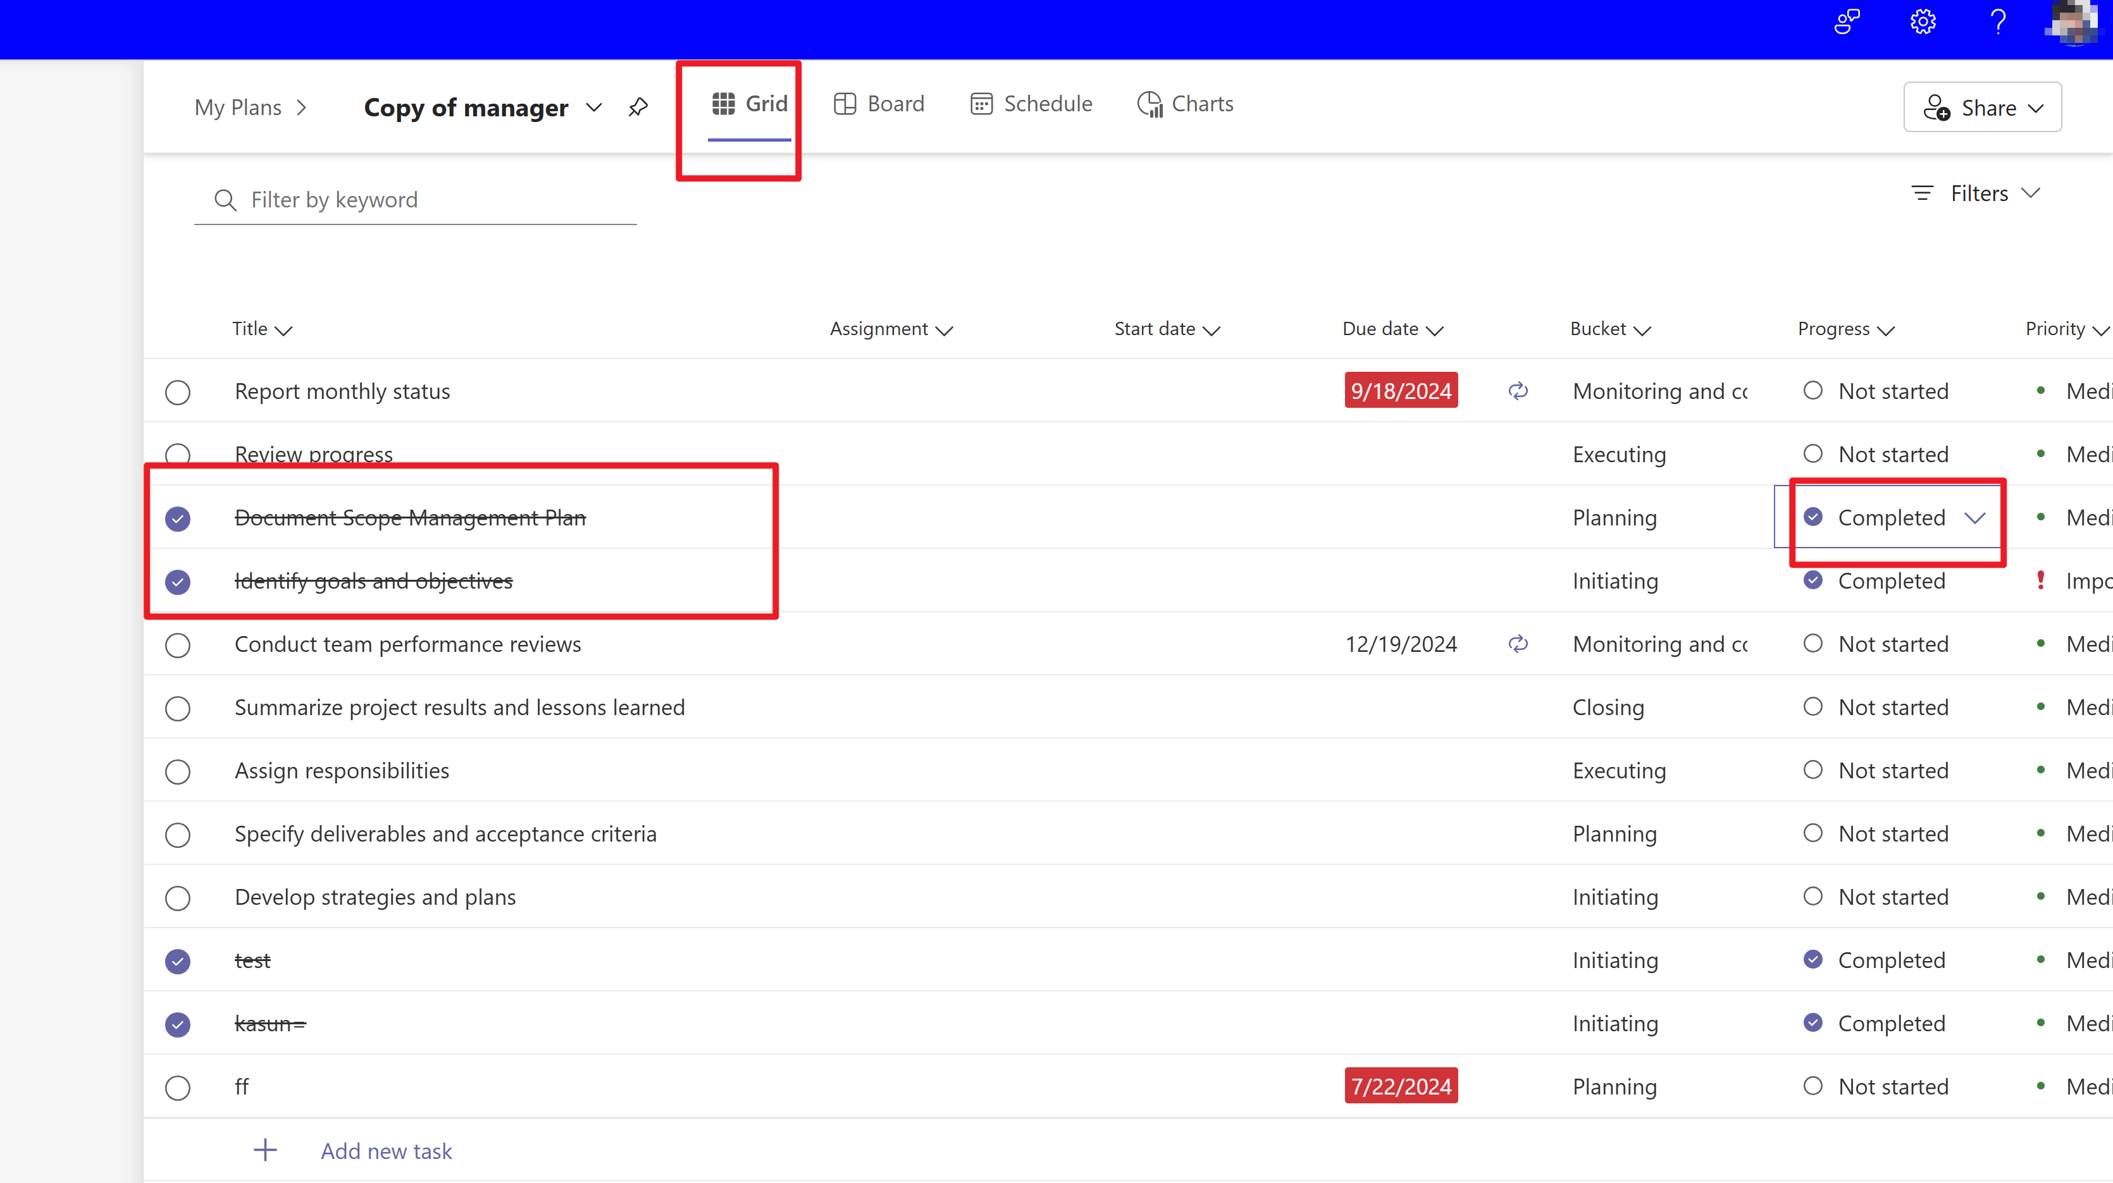Mark Report monthly status as complete

pyautogui.click(x=177, y=392)
